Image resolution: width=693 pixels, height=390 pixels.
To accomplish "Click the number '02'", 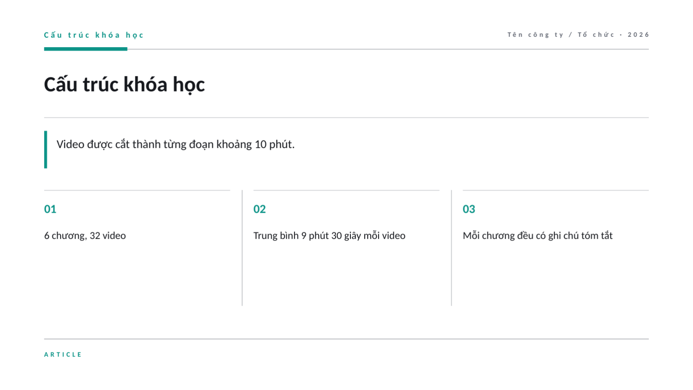I will (259, 209).
